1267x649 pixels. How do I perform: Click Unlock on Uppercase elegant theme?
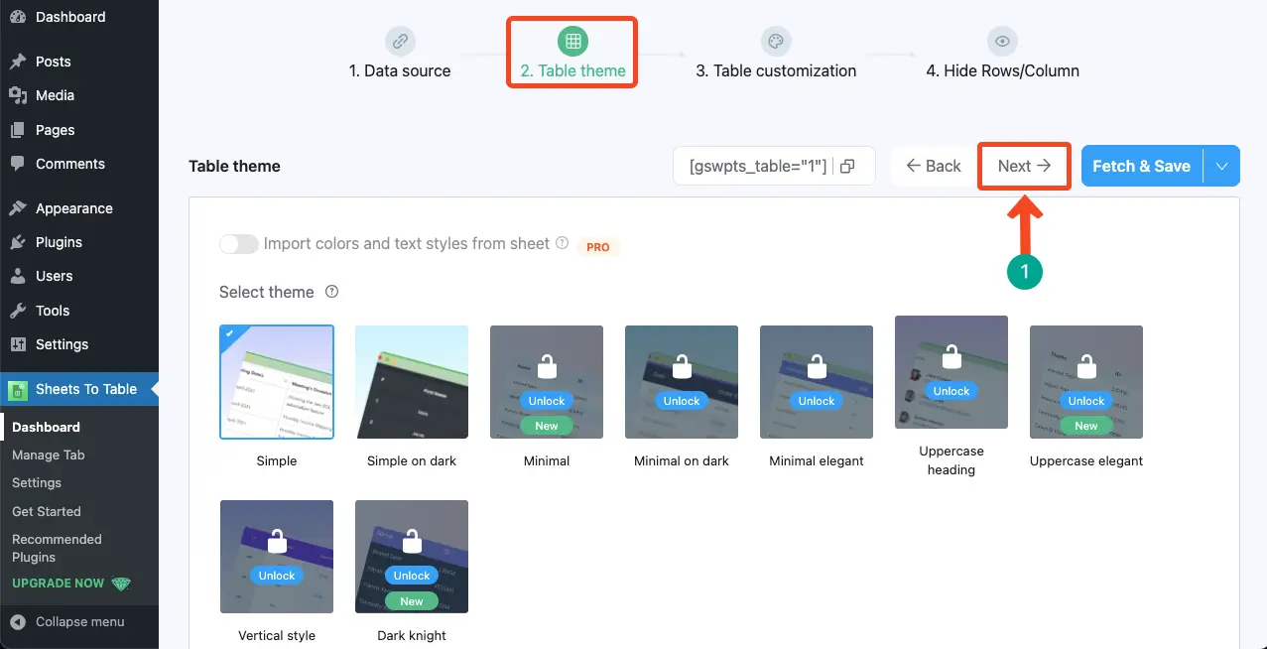tap(1086, 401)
